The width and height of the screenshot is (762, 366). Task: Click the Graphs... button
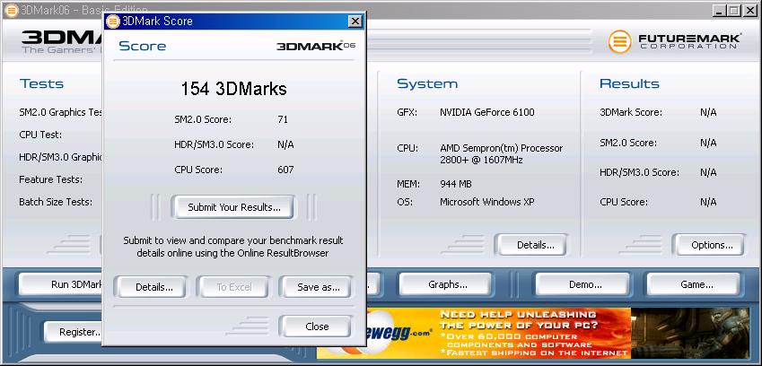446,284
